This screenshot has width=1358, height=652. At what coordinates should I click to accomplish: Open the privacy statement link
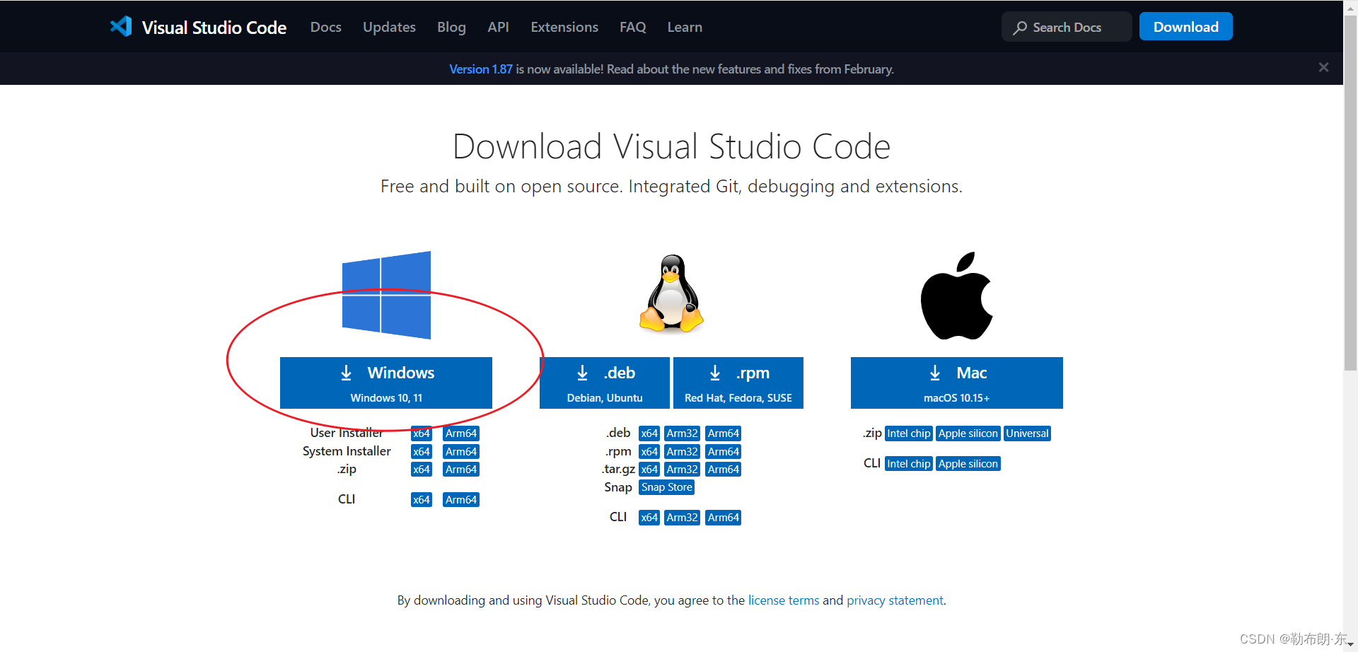pyautogui.click(x=895, y=600)
